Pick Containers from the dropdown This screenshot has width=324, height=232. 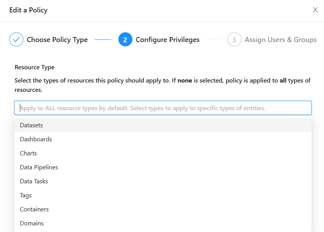pos(34,209)
